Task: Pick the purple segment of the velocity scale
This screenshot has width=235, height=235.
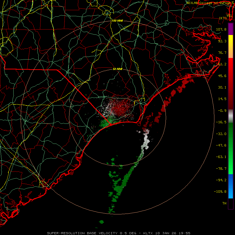Action: (231, 29)
